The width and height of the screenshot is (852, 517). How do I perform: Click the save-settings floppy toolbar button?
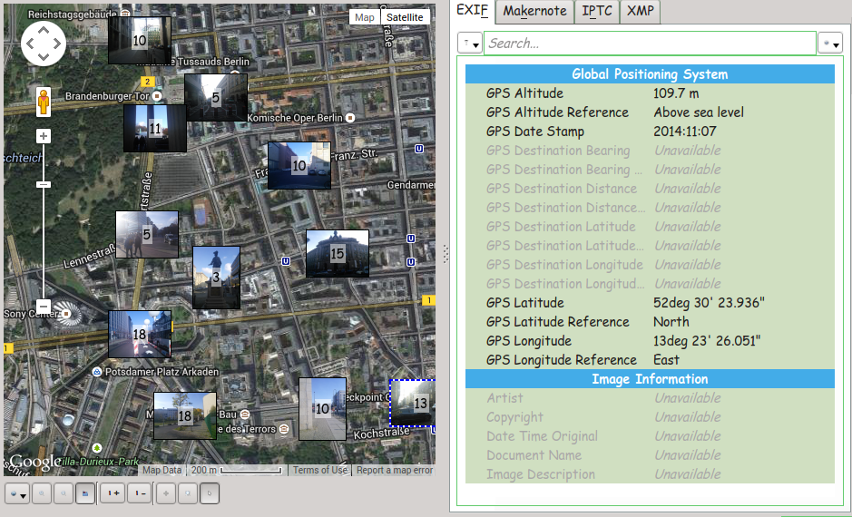pyautogui.click(x=84, y=493)
